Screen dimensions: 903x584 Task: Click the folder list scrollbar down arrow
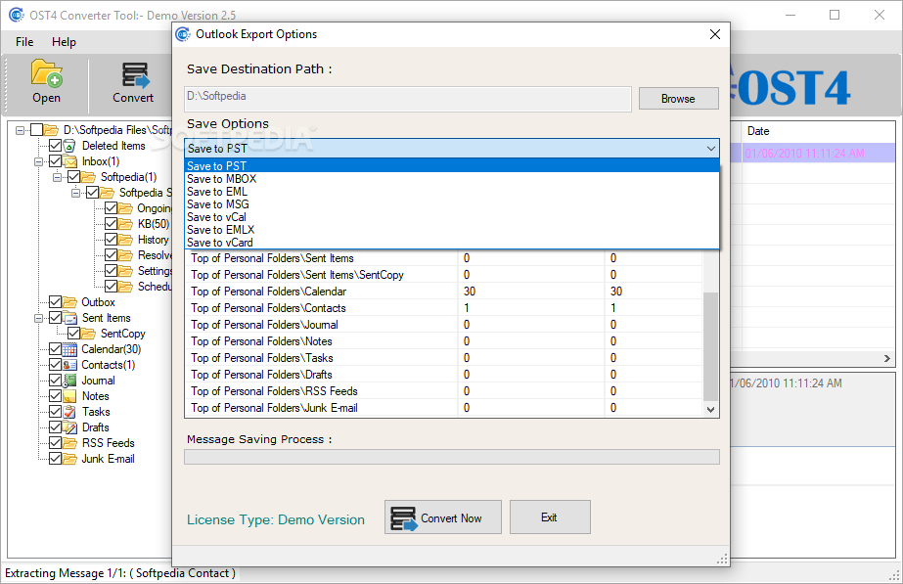(x=710, y=410)
